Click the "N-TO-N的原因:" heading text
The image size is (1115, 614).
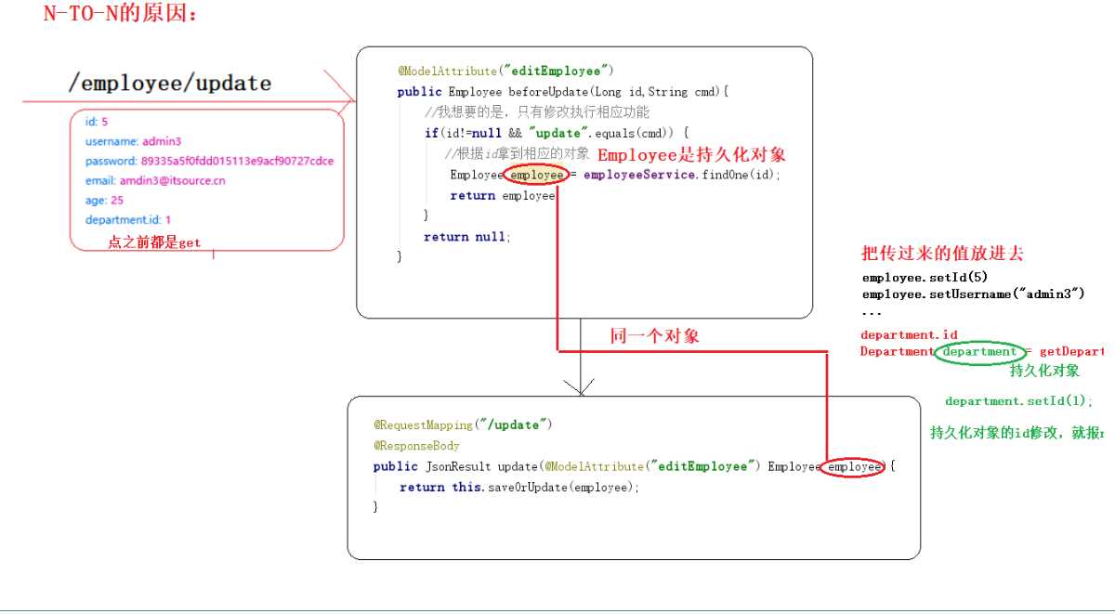pos(121,14)
